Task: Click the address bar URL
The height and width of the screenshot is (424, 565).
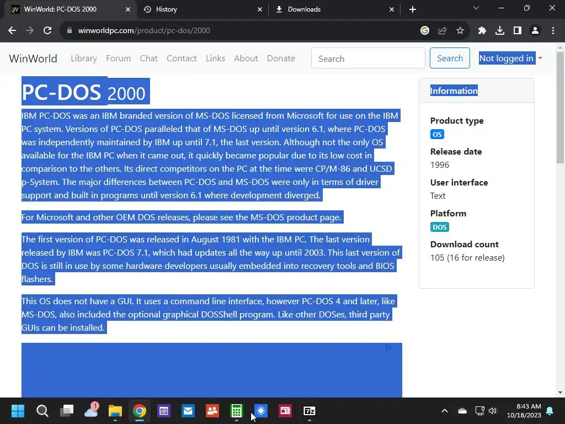Action: (144, 31)
